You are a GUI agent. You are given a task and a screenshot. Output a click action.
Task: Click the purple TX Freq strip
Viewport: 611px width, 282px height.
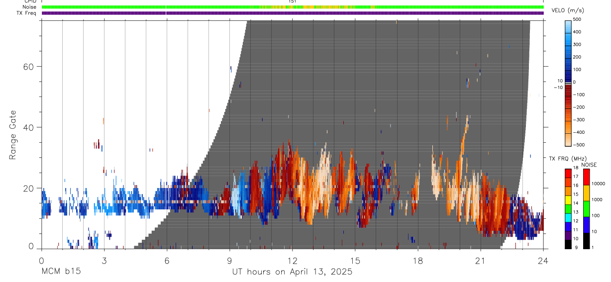[x=293, y=13]
